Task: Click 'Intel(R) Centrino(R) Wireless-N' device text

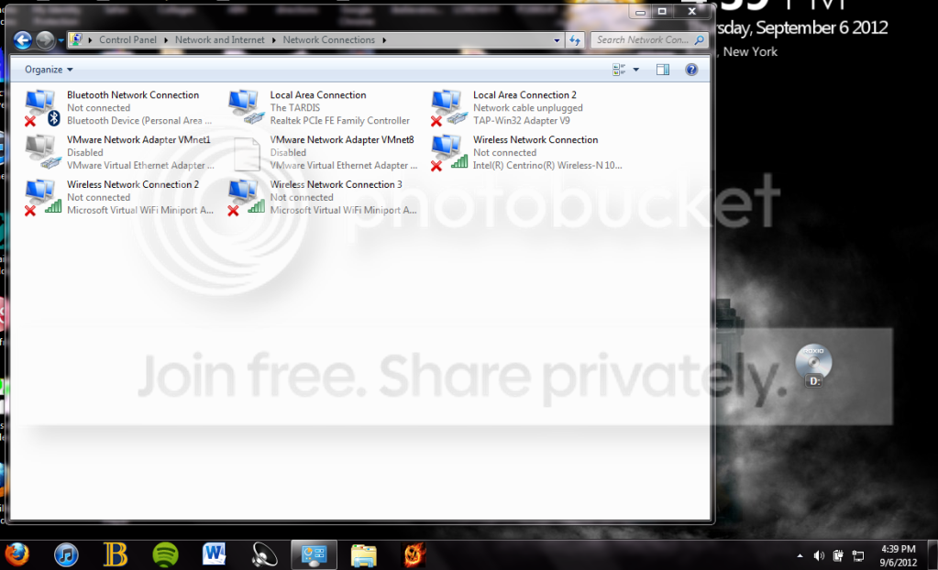Action: coord(547,165)
